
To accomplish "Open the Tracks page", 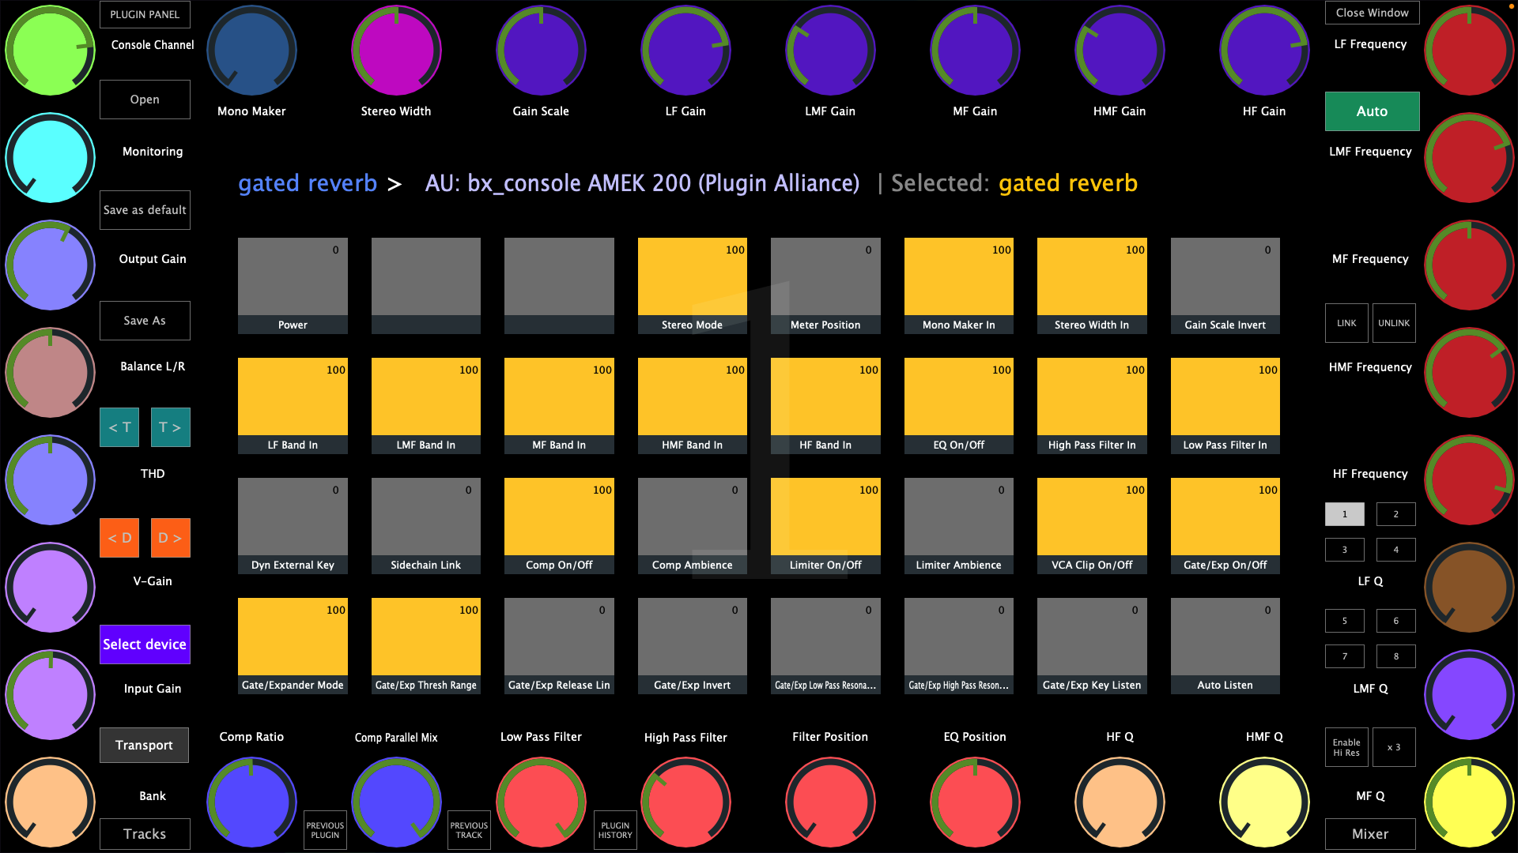I will [x=145, y=834].
